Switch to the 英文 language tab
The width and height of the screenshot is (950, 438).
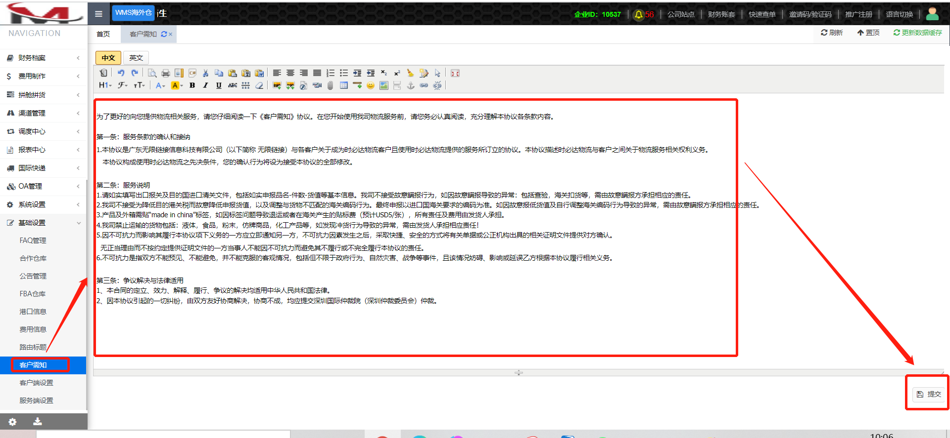click(x=136, y=58)
